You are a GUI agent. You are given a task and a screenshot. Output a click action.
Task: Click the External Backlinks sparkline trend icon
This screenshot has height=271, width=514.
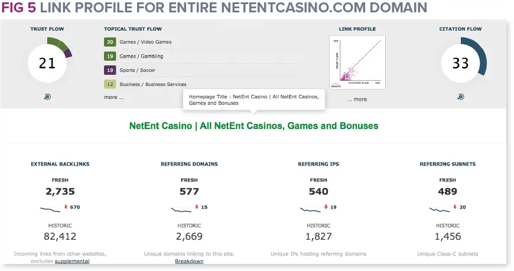point(50,209)
